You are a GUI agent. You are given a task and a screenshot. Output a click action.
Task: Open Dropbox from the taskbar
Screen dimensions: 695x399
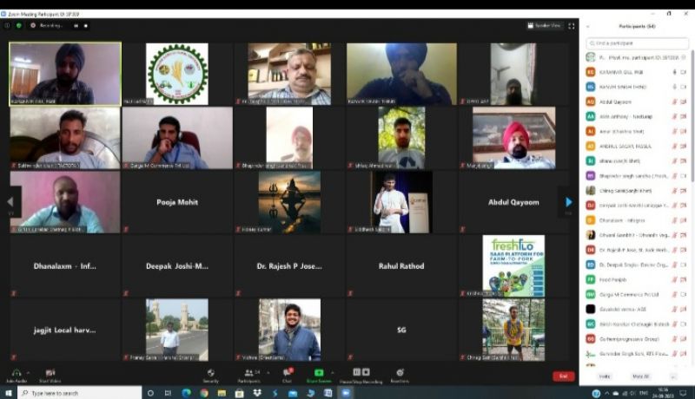(x=257, y=393)
